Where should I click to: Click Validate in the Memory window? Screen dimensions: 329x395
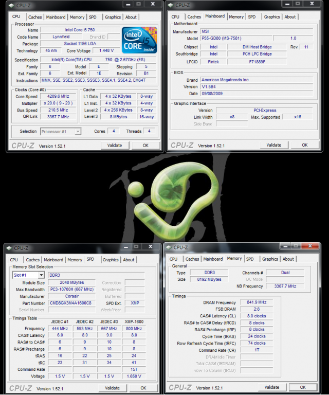click(272, 387)
